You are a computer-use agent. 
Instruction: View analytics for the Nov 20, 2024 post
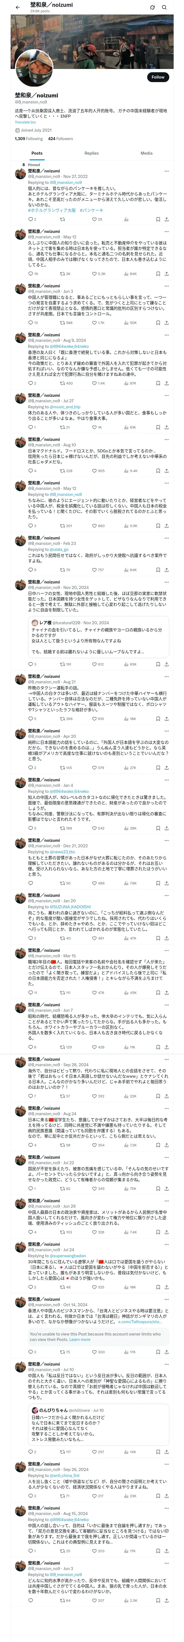point(126,664)
